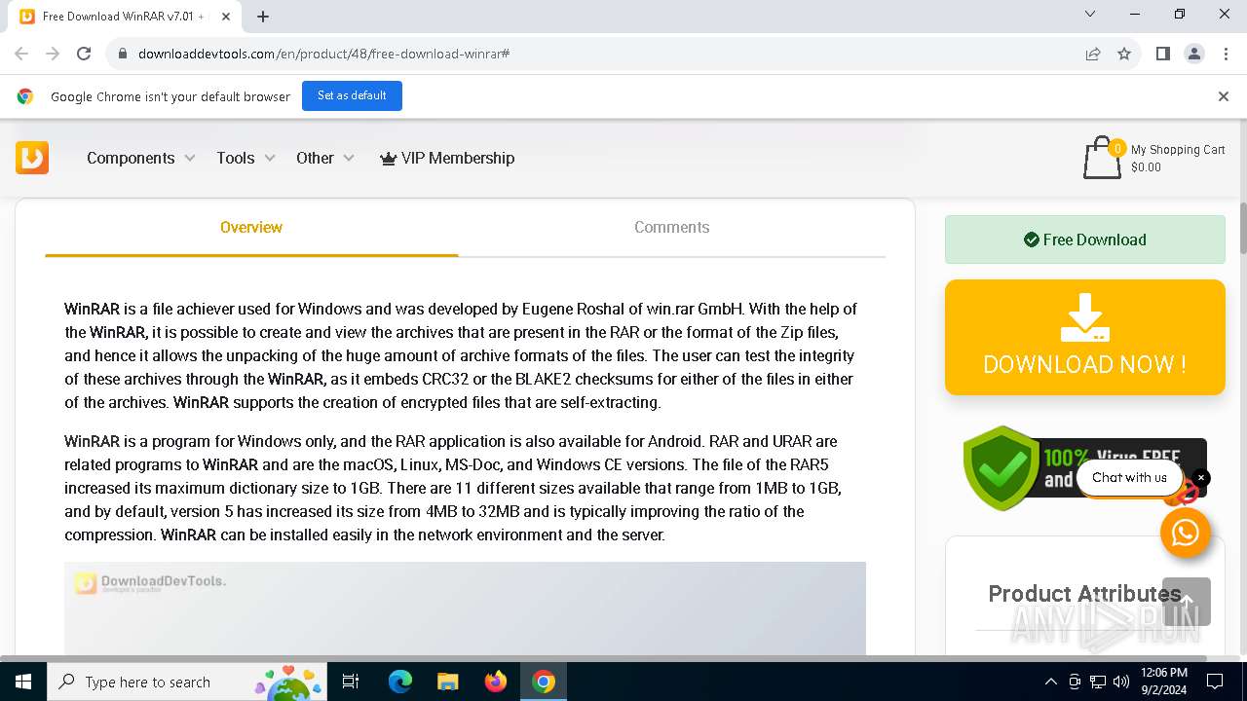Close the WinRAR browser tab

click(226, 17)
